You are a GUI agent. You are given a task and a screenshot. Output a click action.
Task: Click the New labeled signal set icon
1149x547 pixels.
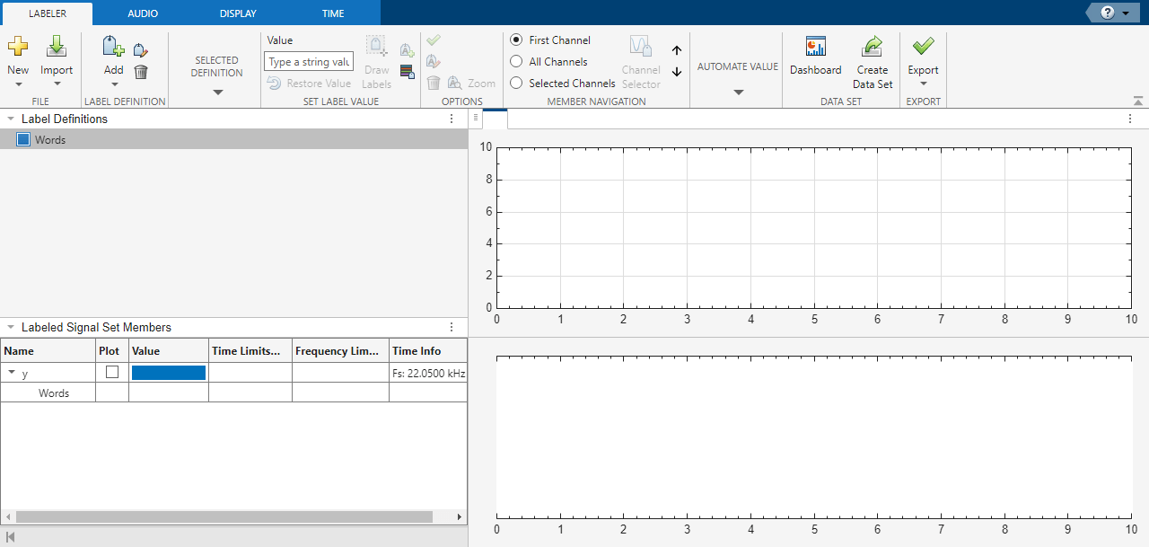coord(18,47)
